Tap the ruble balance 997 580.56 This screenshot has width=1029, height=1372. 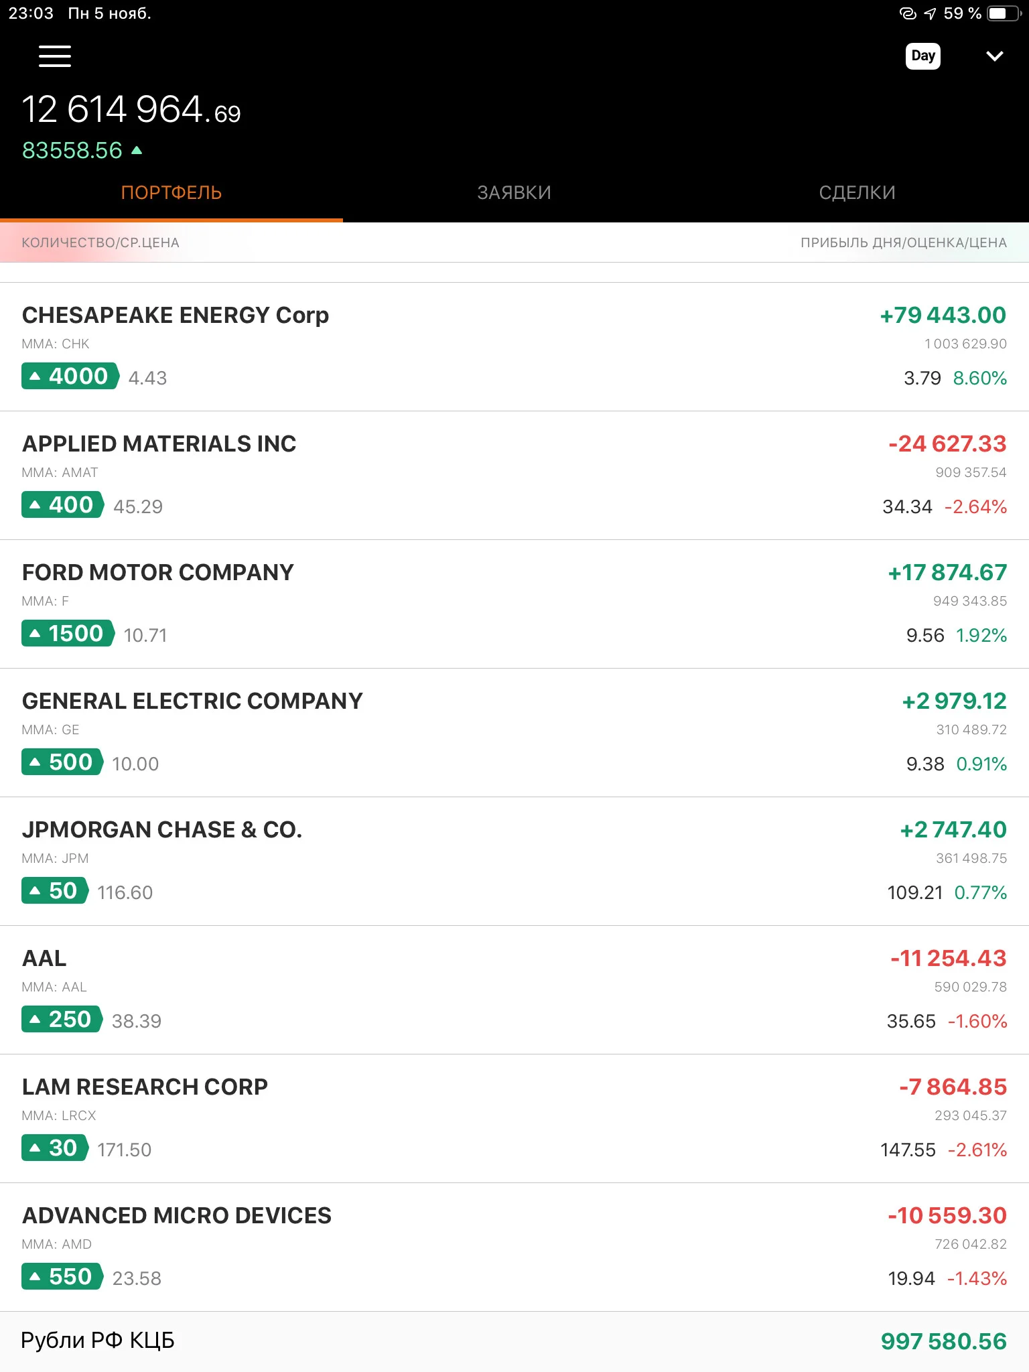(944, 1341)
